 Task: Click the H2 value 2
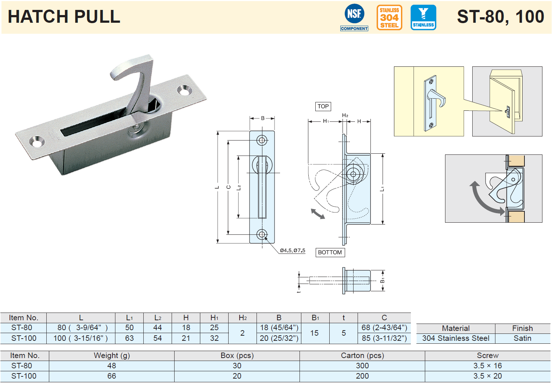tap(243, 333)
